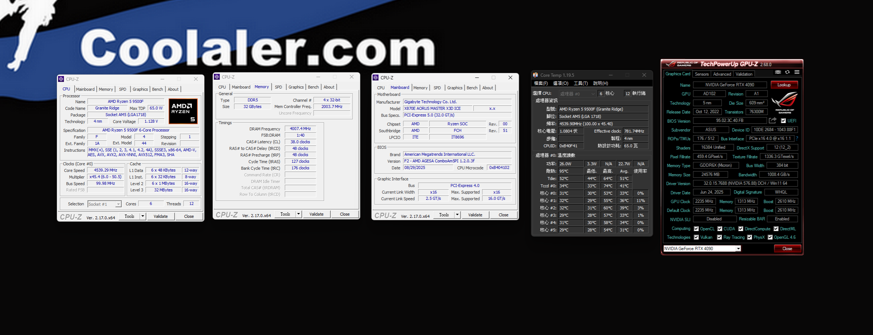
Task: Click the Driver Version field in GPU-Z
Action: [746, 183]
